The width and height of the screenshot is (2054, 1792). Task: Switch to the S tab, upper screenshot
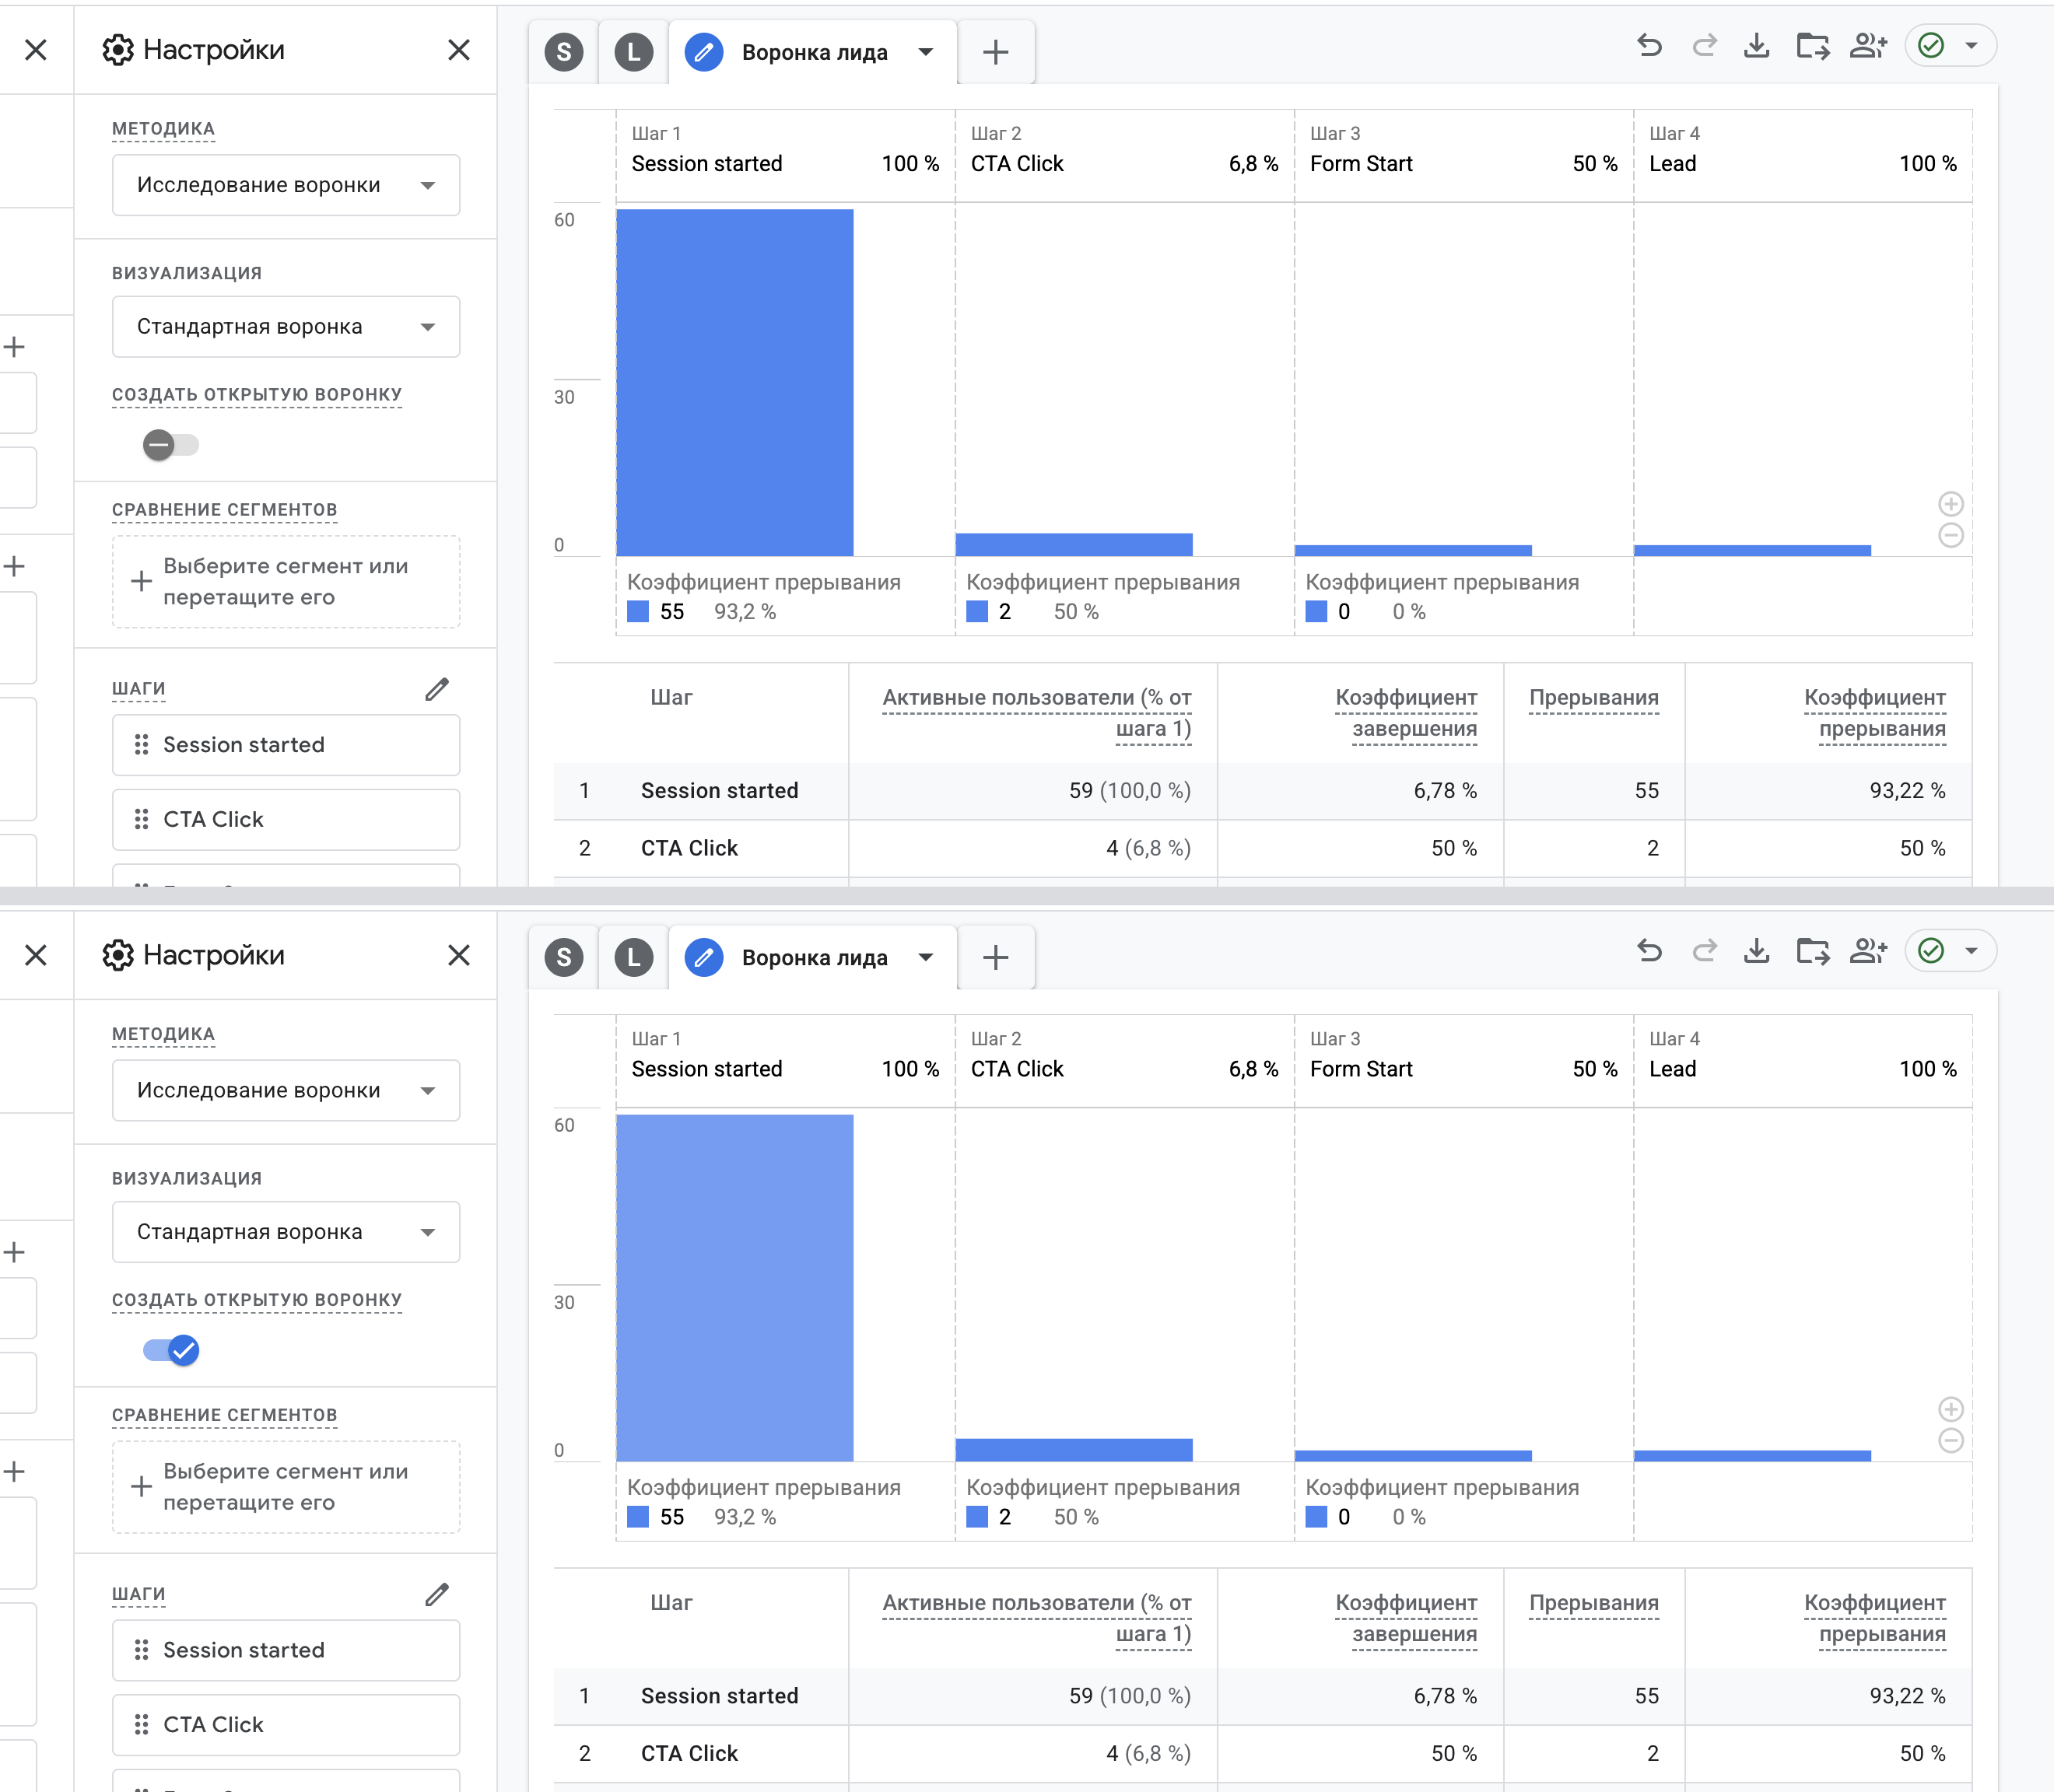tap(564, 52)
